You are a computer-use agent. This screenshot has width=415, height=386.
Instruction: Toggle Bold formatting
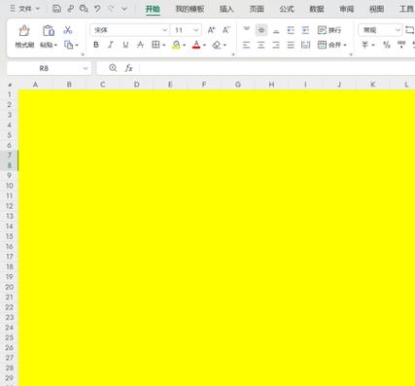[96, 45]
